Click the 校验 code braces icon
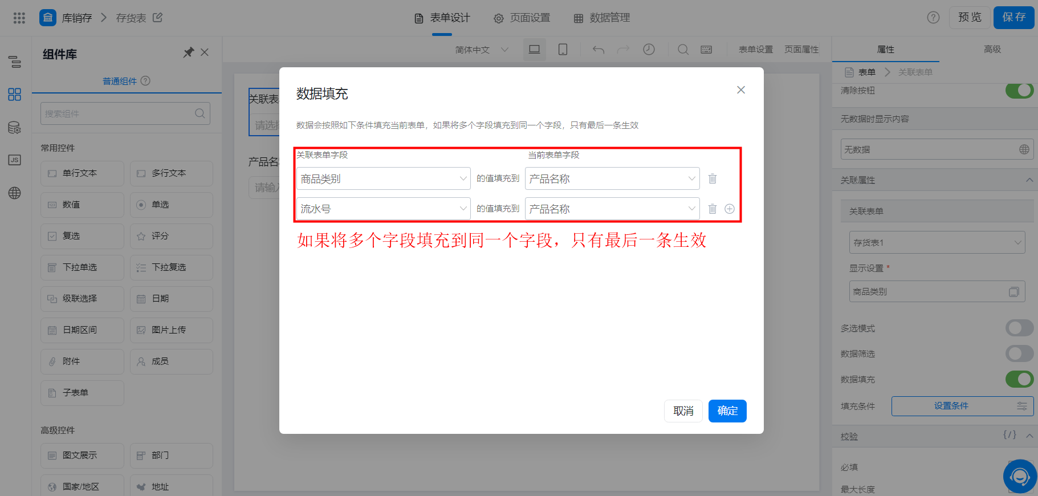This screenshot has height=496, width=1038. [1009, 434]
